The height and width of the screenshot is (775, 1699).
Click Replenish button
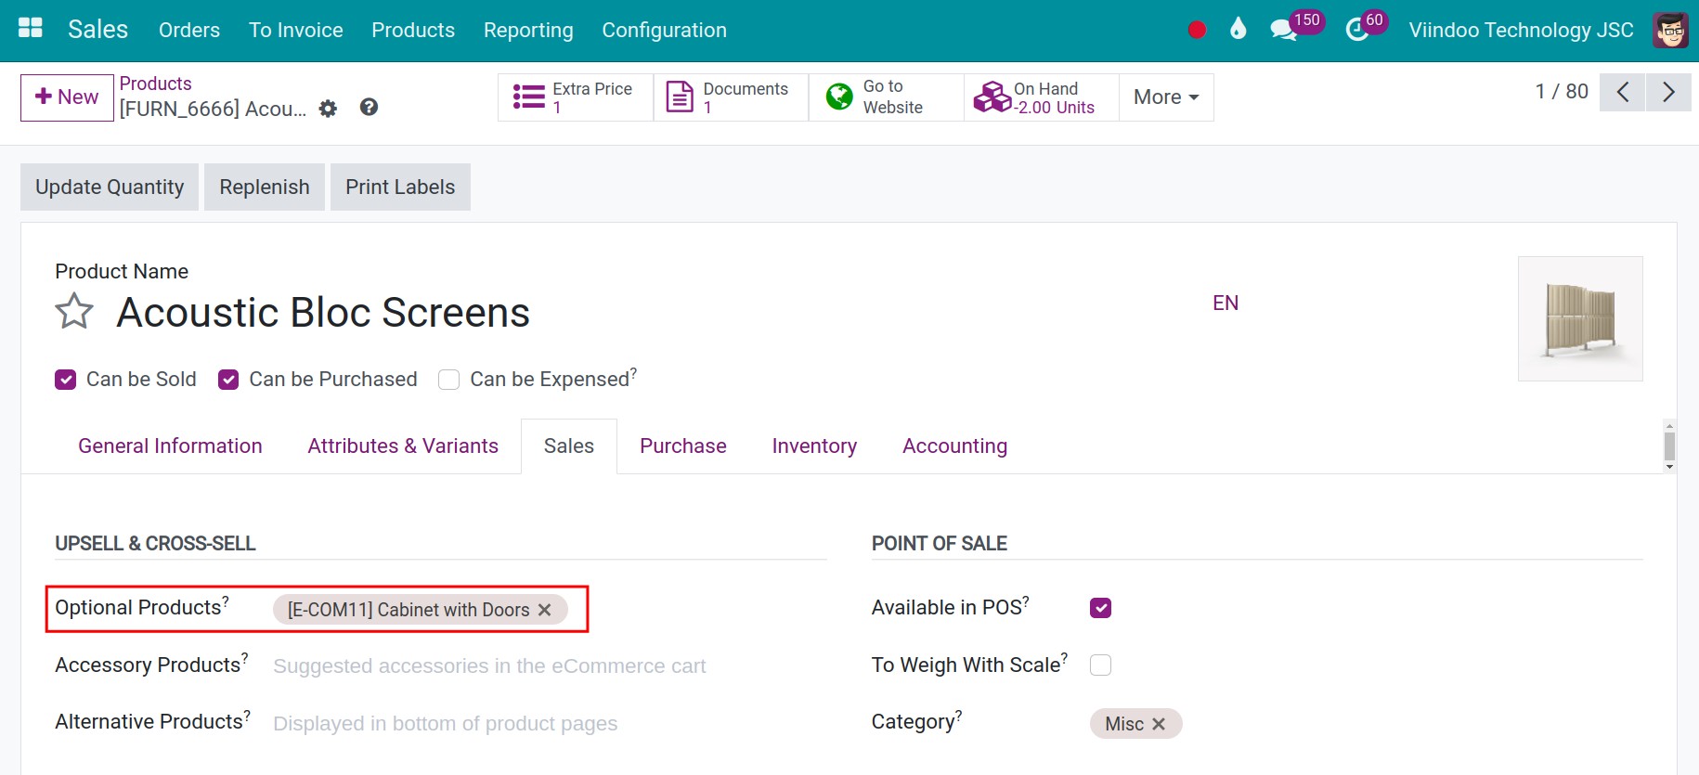pos(265,187)
